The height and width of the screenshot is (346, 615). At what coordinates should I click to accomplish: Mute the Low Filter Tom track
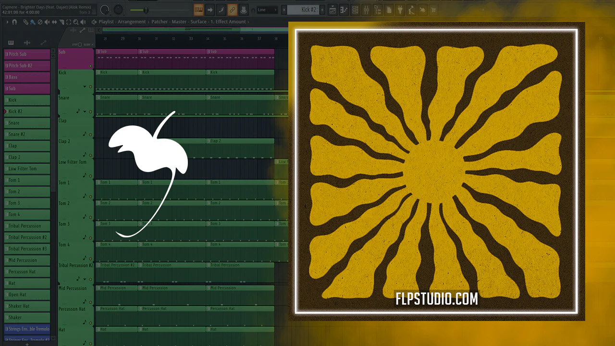point(90,175)
